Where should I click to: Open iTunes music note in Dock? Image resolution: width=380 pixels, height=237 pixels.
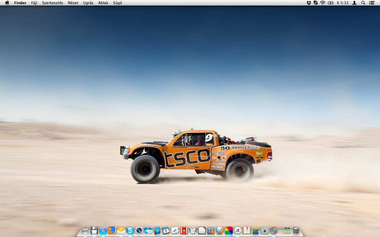click(238, 231)
